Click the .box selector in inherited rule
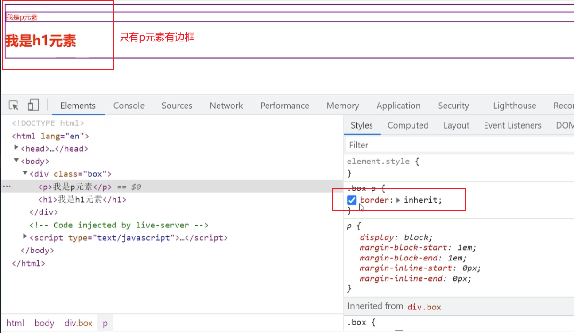 click(x=356, y=322)
